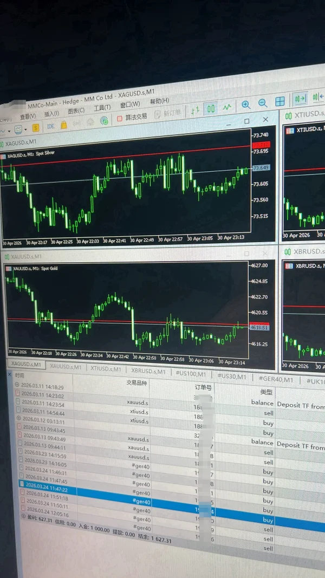
Task: Tile chart windows with grid icon
Action: (280, 101)
